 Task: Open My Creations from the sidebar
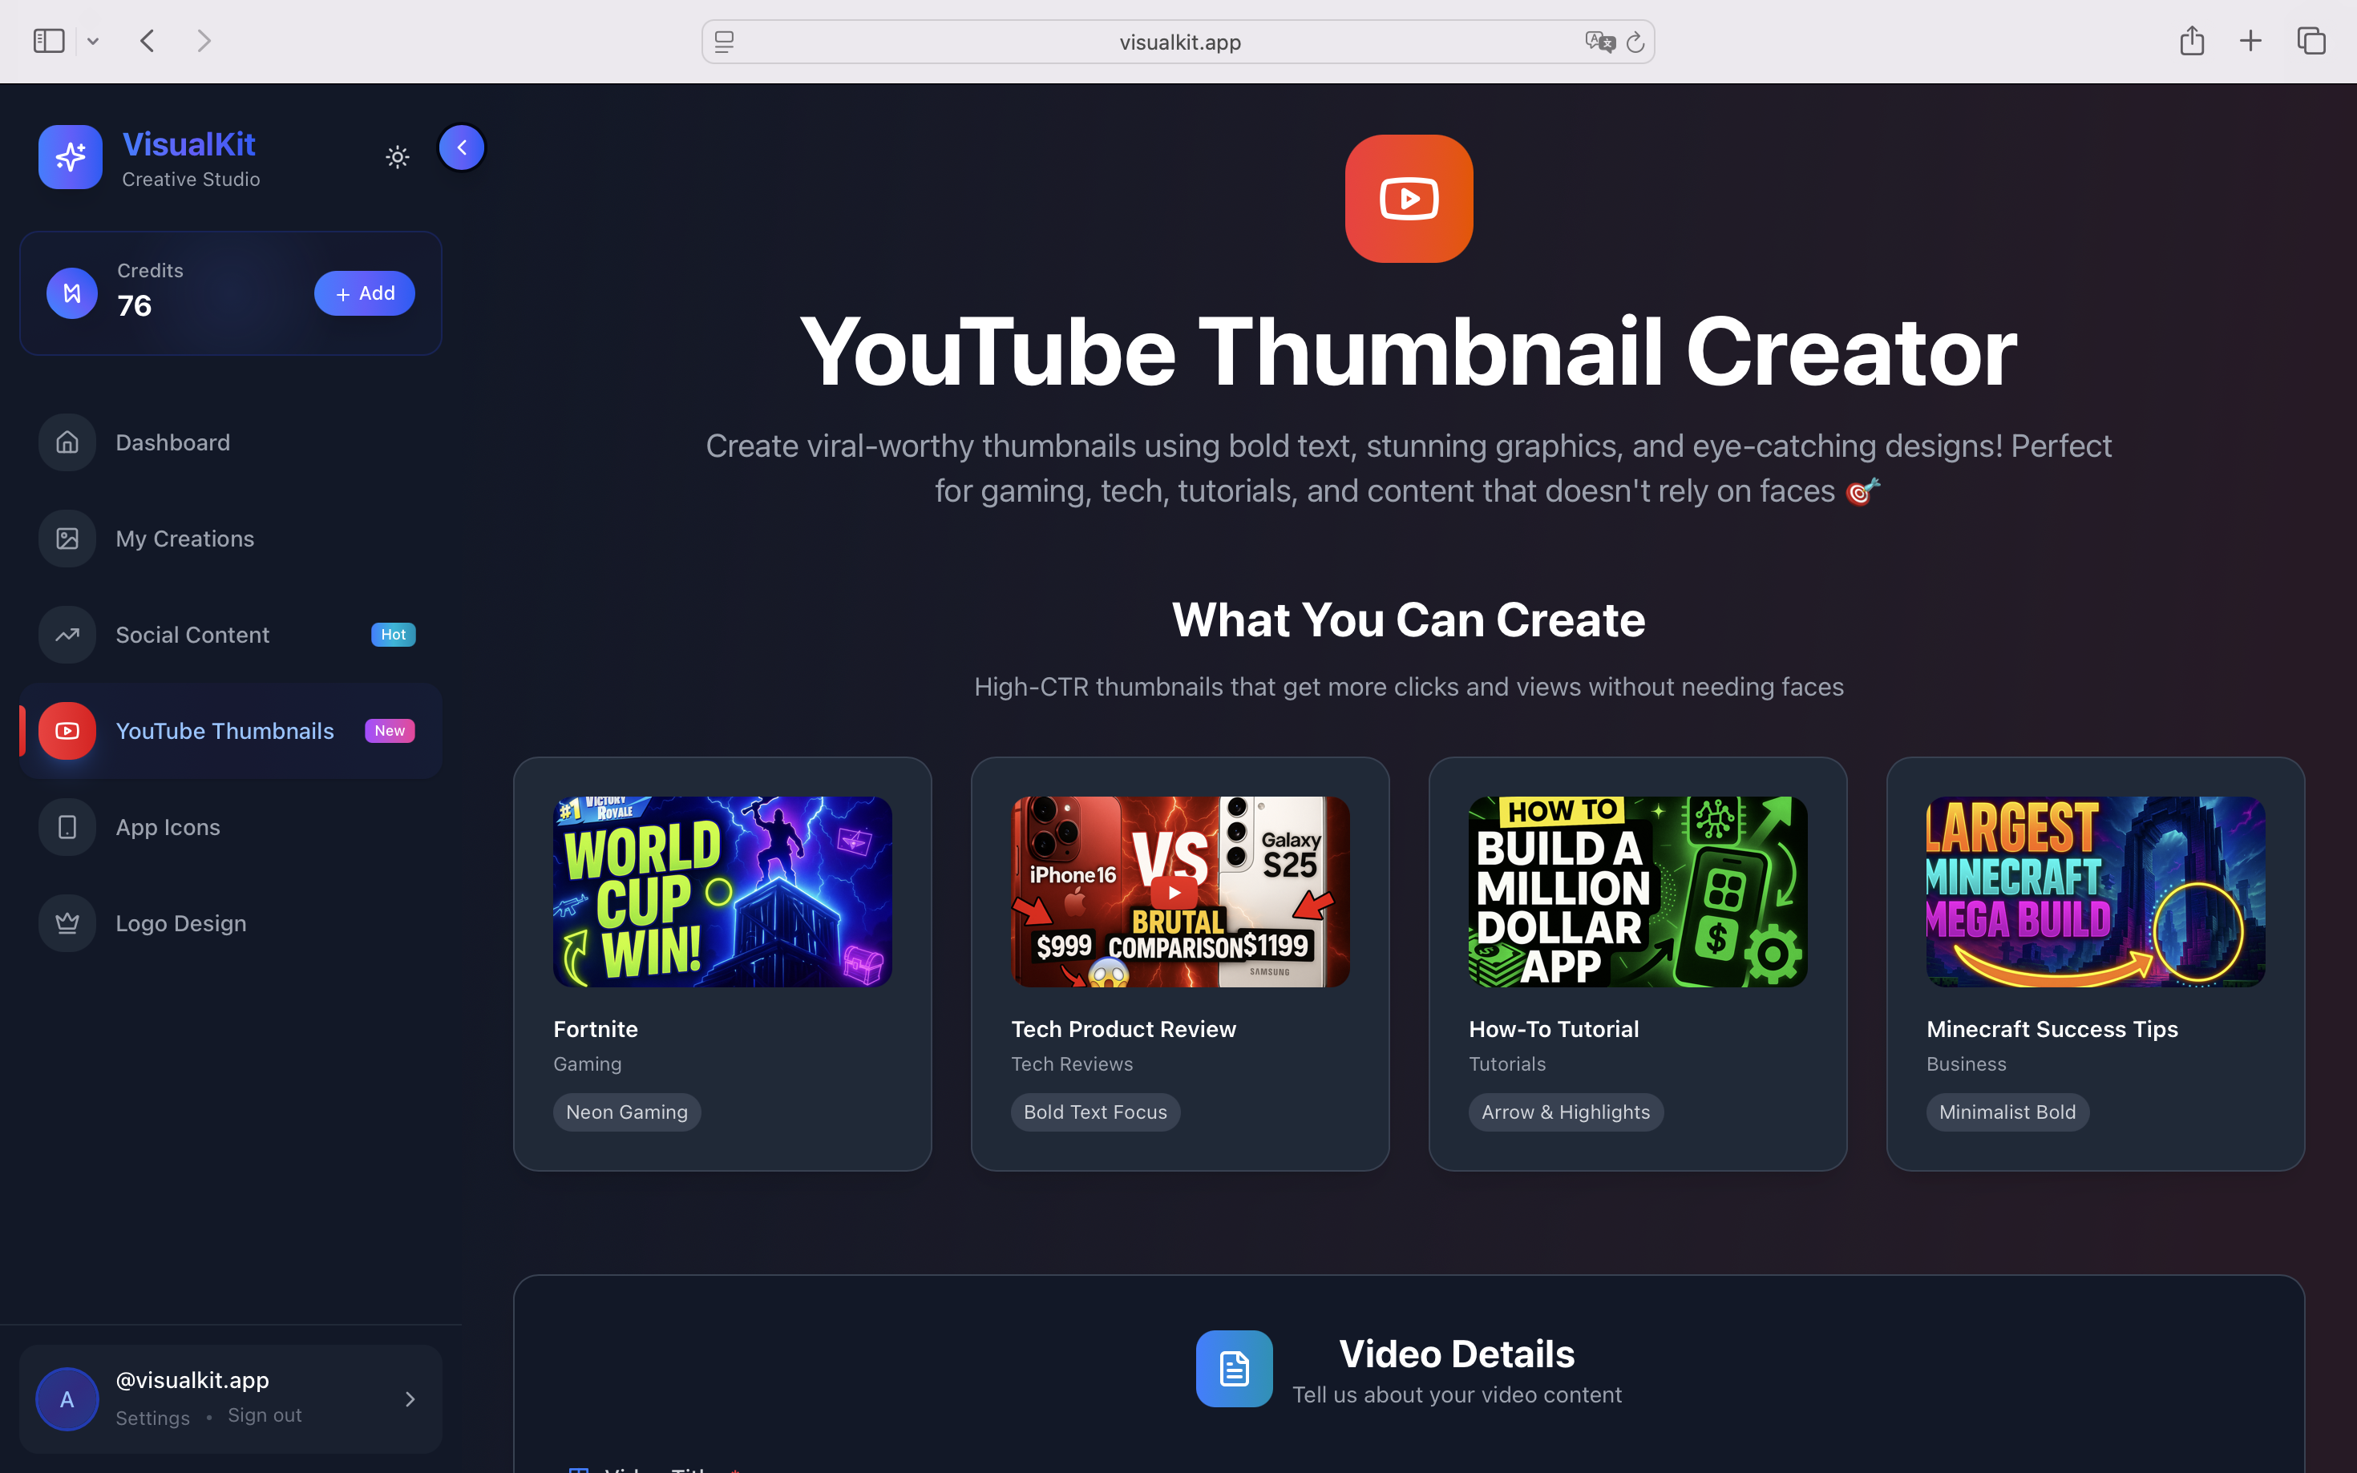click(x=231, y=539)
